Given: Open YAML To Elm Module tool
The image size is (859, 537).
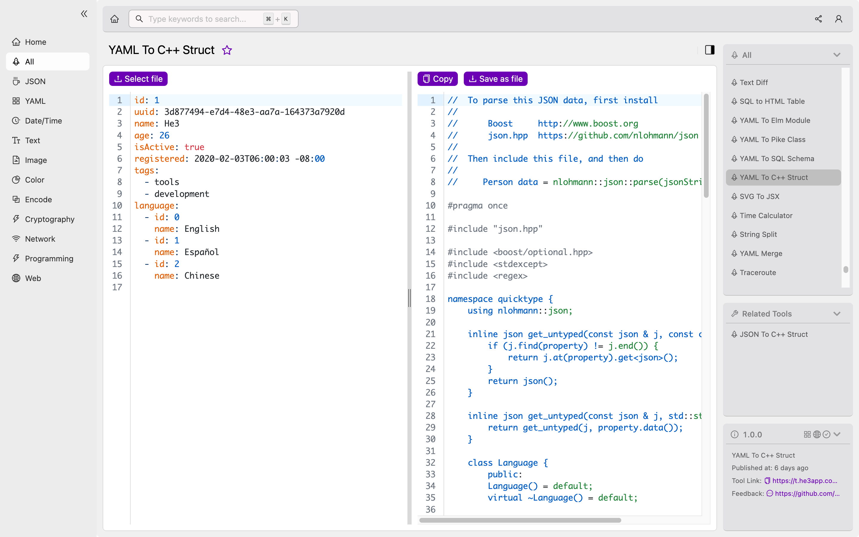Looking at the screenshot, I should [x=784, y=121].
